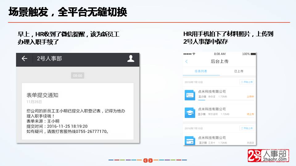Tap the graduation cap file icon

coord(190,113)
